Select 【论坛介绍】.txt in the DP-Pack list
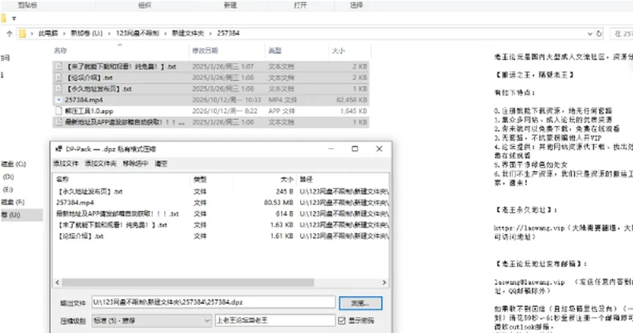The width and height of the screenshot is (633, 333). pyautogui.click(x=221, y=236)
